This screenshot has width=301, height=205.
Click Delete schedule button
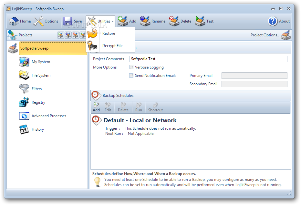pyautogui.click(x=123, y=107)
